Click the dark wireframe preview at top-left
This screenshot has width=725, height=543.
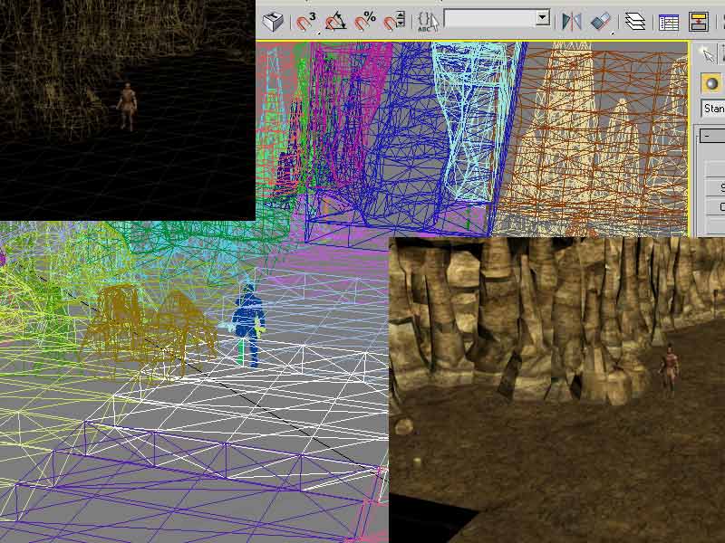point(127,109)
